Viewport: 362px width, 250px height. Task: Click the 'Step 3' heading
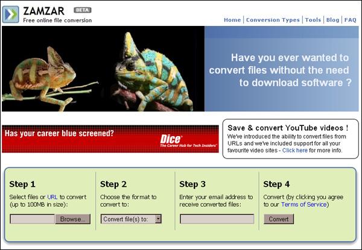192,184
